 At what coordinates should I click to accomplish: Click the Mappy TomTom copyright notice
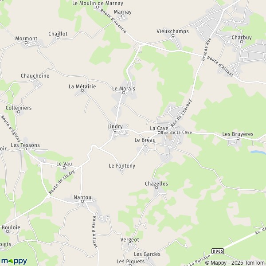click(235, 263)
